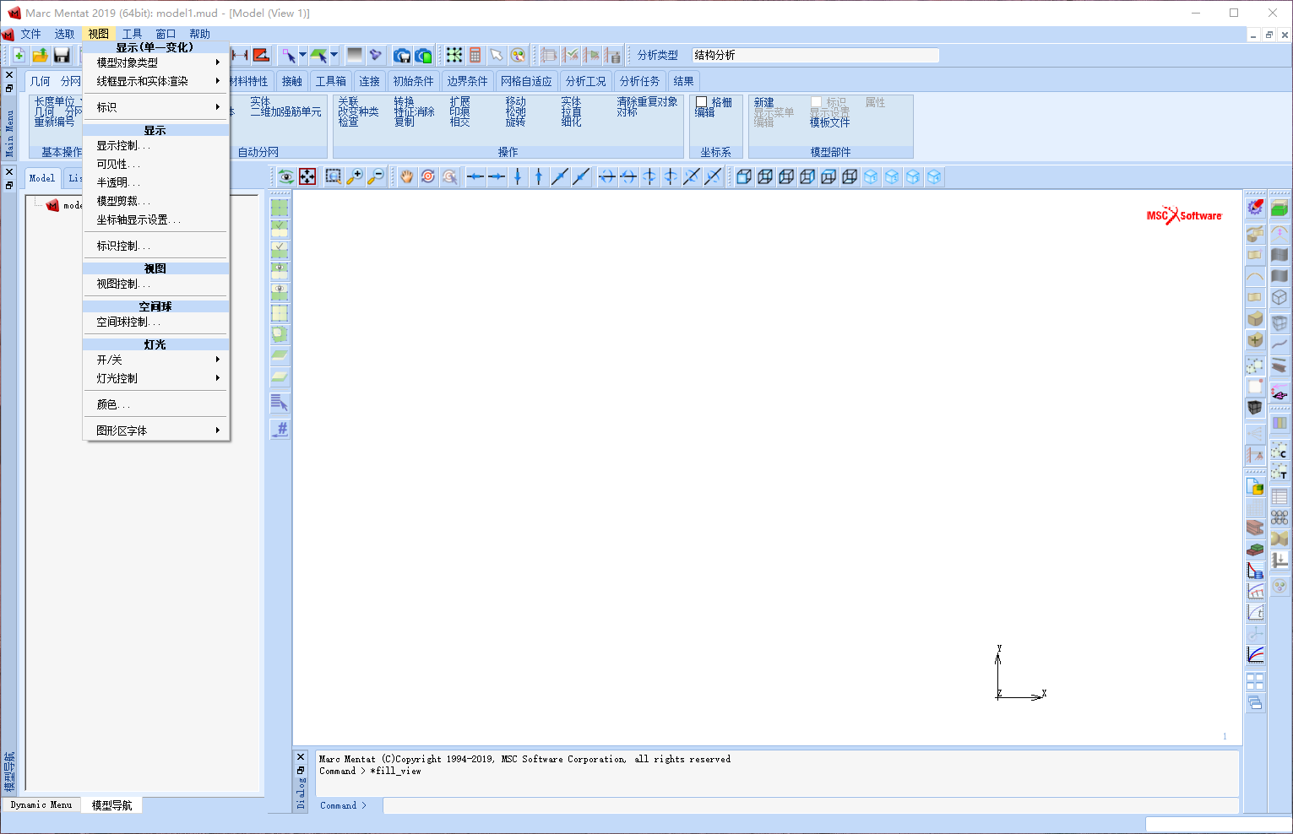Open the dropdown arrow beside the purple pick cursor
This screenshot has width=1293, height=834.
click(302, 55)
